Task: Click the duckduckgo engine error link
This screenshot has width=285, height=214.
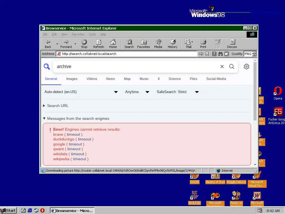Action: (64, 139)
